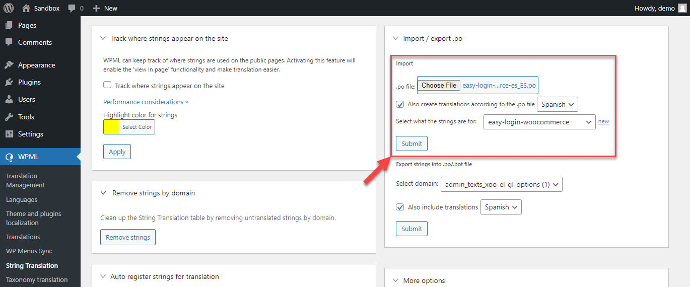
Task: Open the Tools wrench icon menu
Action: coord(9,117)
